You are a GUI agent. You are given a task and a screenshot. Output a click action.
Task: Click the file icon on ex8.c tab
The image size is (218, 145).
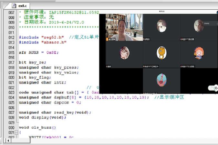(x=14, y=6)
